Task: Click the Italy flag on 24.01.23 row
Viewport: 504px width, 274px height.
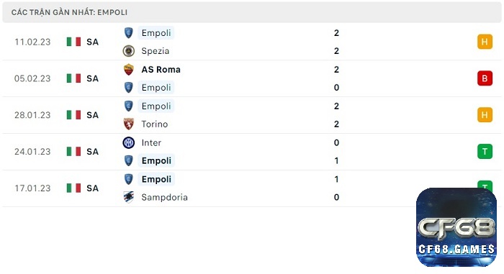Action: pyautogui.click(x=73, y=152)
